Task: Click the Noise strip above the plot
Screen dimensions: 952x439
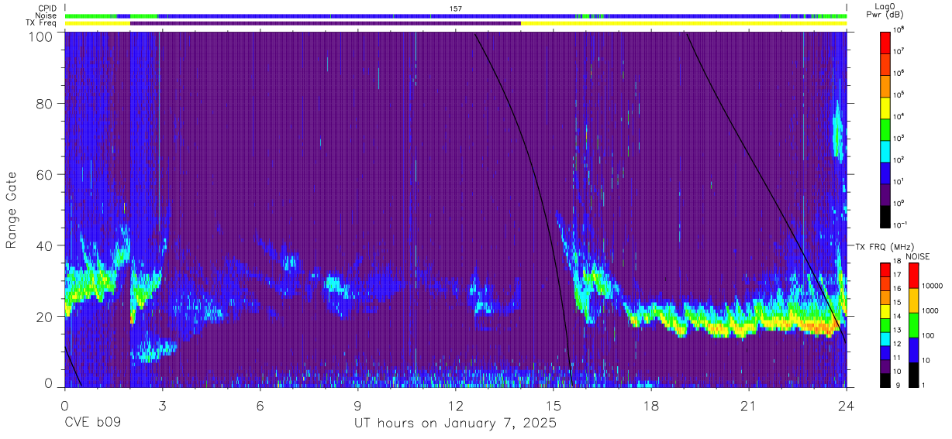Action: click(456, 15)
